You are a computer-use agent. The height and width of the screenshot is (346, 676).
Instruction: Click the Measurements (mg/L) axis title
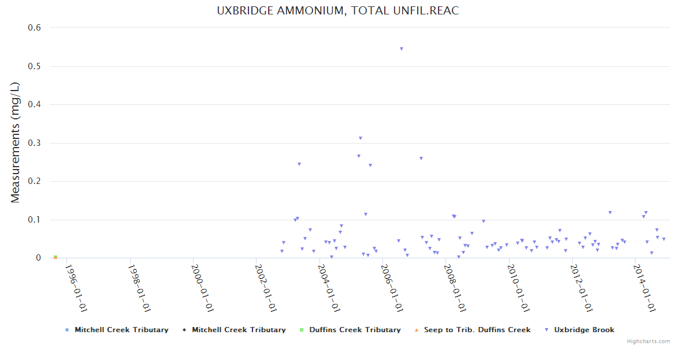(x=16, y=142)
